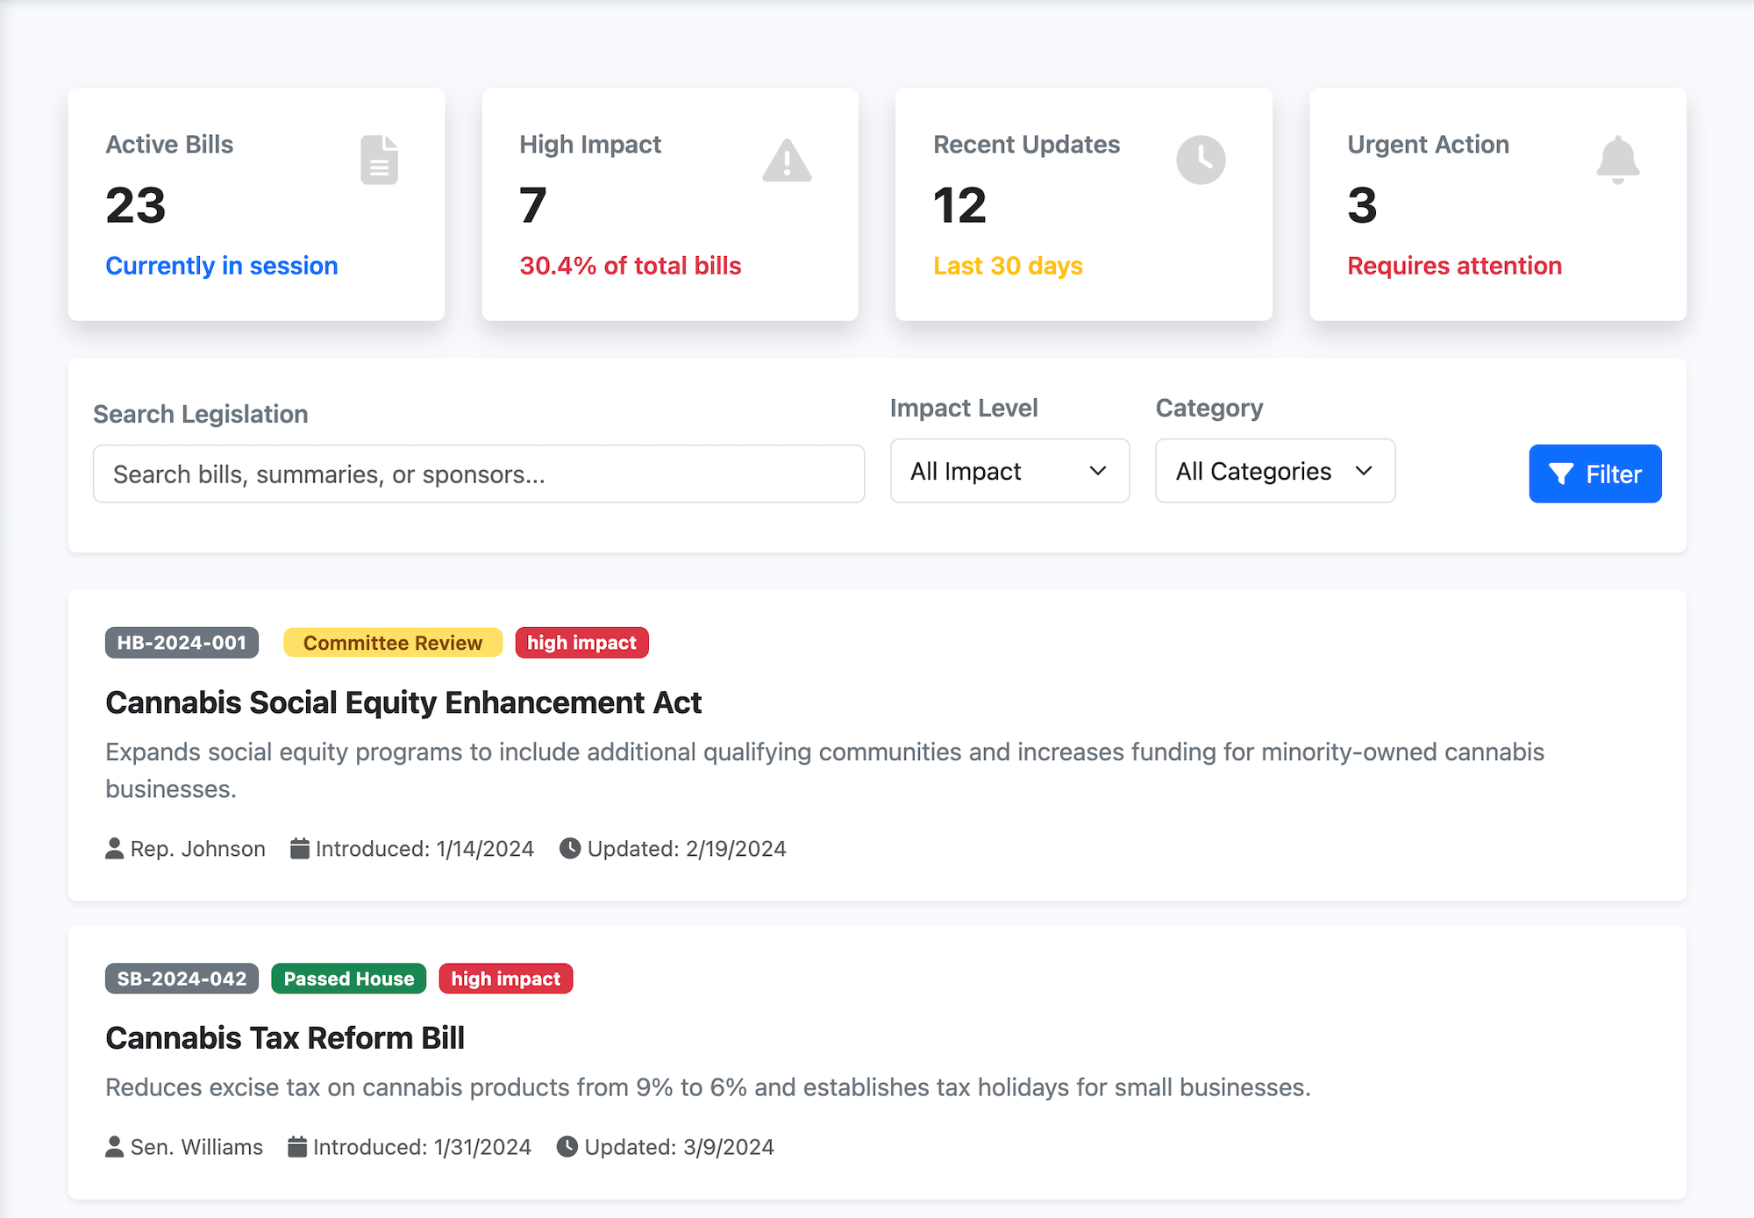Click clock icon beside Updated: 3/9/2024

[567, 1147]
